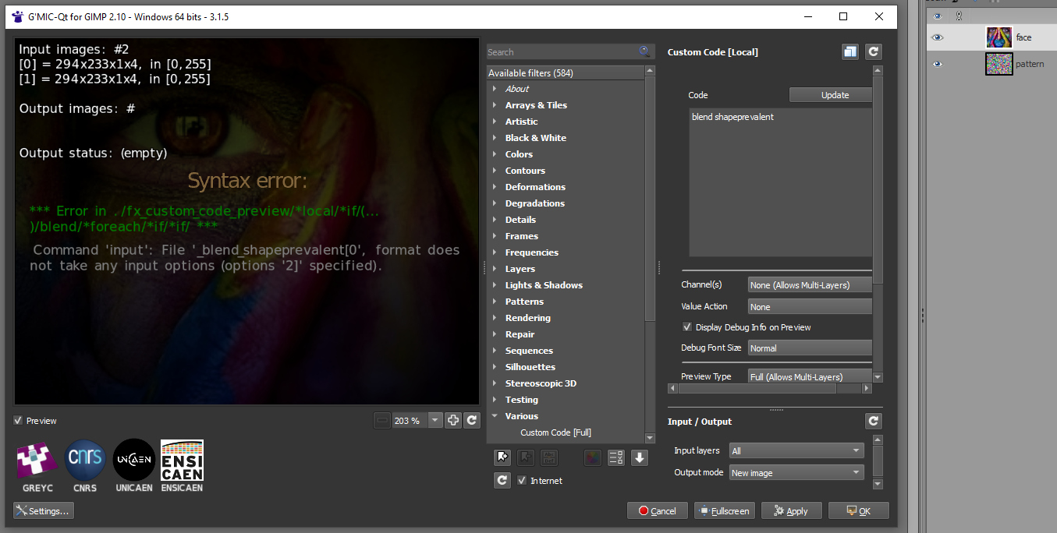Toggle the Preview checkbox
The width and height of the screenshot is (1057, 533).
(x=18, y=420)
